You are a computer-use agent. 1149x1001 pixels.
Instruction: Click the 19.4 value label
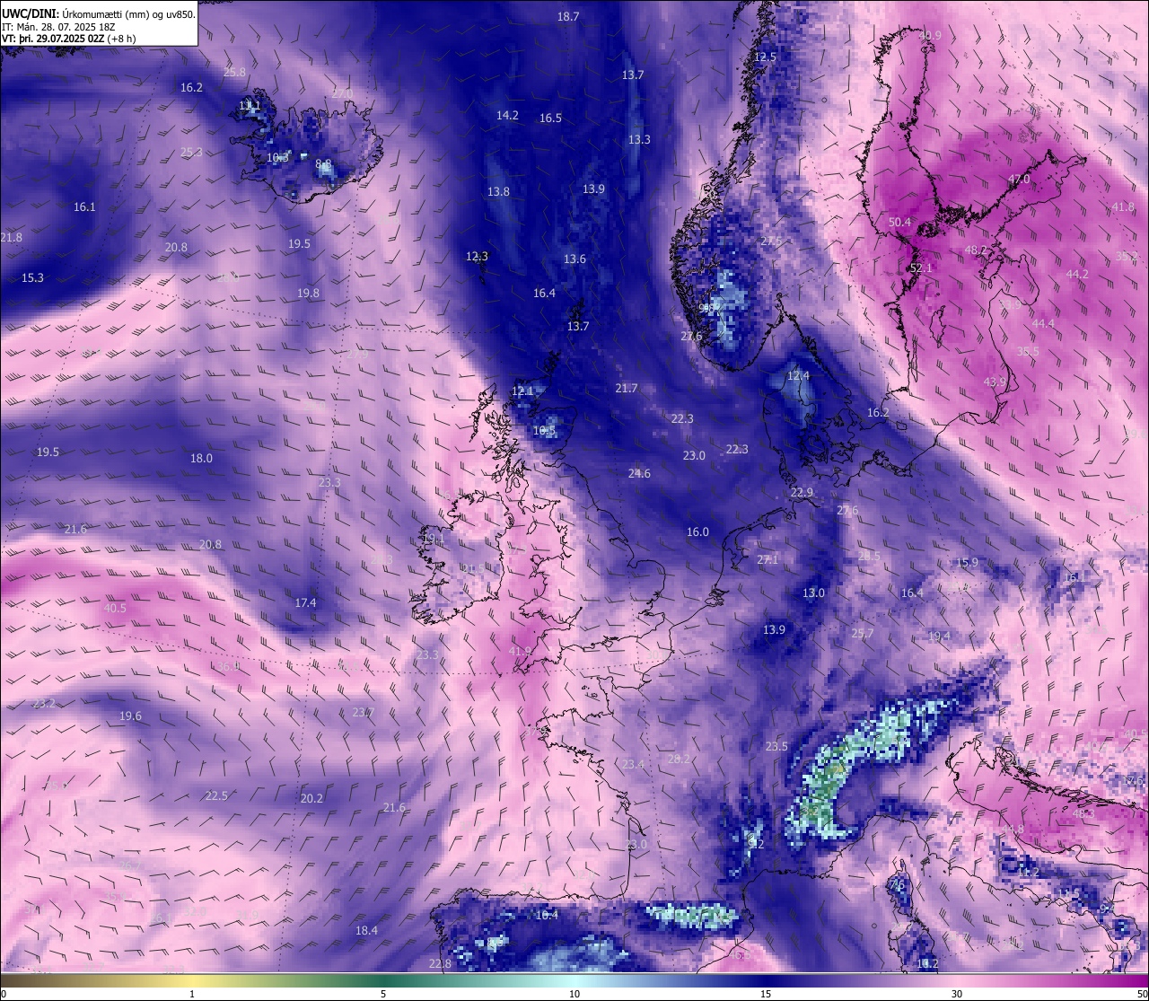[x=939, y=636]
